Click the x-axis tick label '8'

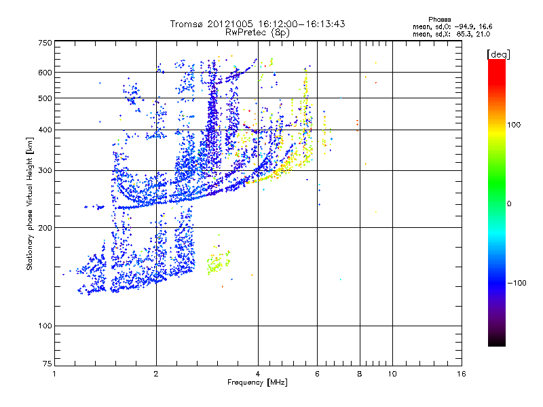click(360, 374)
